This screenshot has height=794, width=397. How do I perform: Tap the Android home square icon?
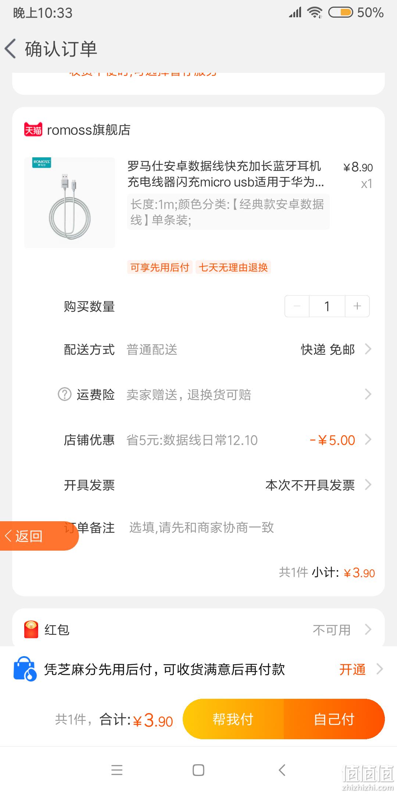pyautogui.click(x=198, y=770)
